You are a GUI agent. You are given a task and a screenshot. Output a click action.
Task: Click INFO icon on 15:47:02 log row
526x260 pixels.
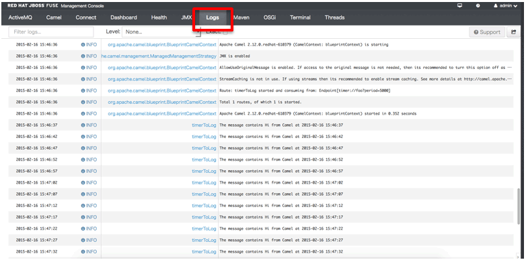83,182
